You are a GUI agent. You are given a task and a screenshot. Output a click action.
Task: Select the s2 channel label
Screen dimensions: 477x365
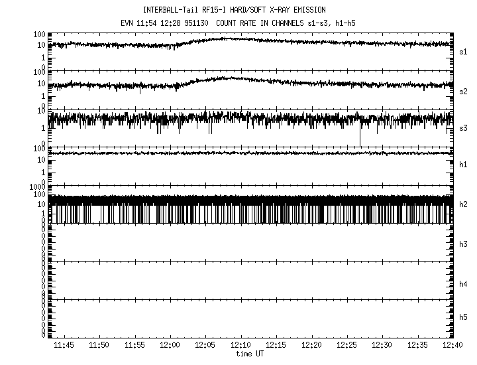[463, 90]
